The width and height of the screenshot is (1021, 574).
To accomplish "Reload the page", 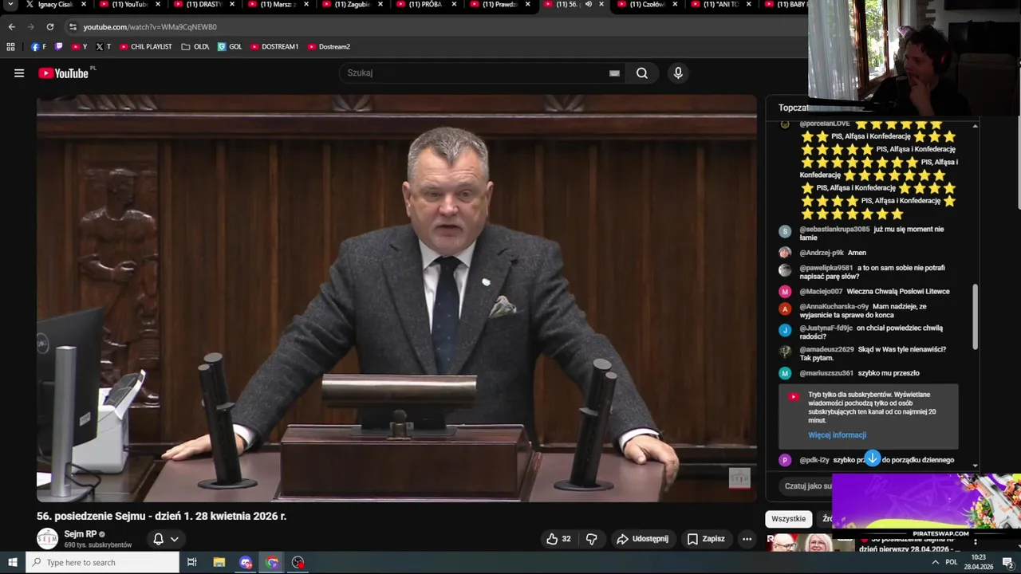I will point(49,26).
